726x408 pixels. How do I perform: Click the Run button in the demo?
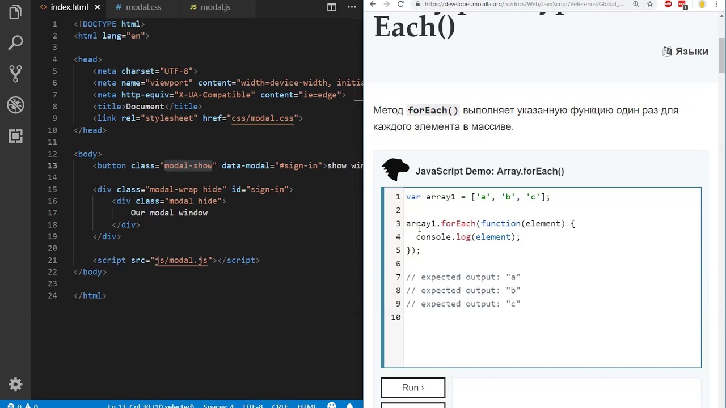413,388
